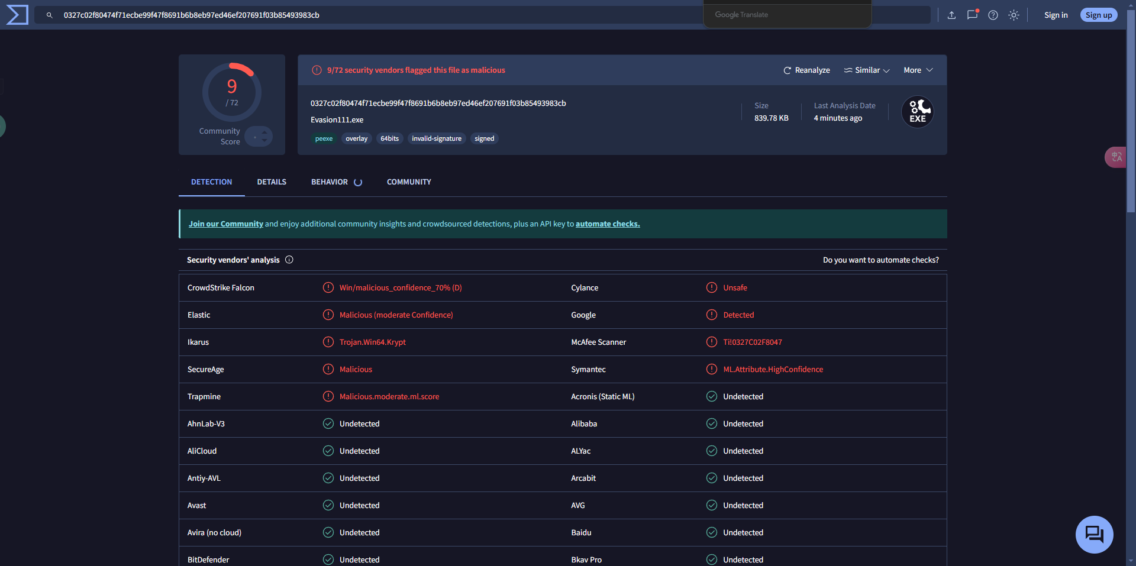Click the AhnLab-V3 undetected checkmark icon
This screenshot has width=1136, height=566.
click(x=328, y=423)
